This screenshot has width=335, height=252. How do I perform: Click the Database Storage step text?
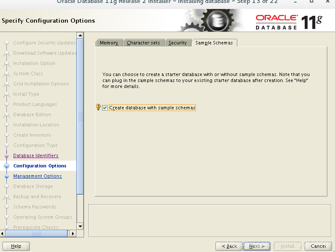coord(33,186)
